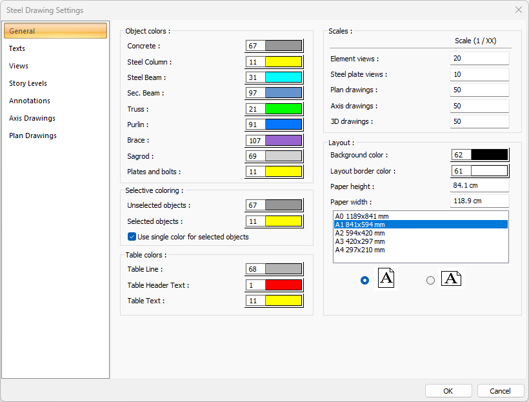
Task: Change the Truss green color swatch
Action: 283,109
